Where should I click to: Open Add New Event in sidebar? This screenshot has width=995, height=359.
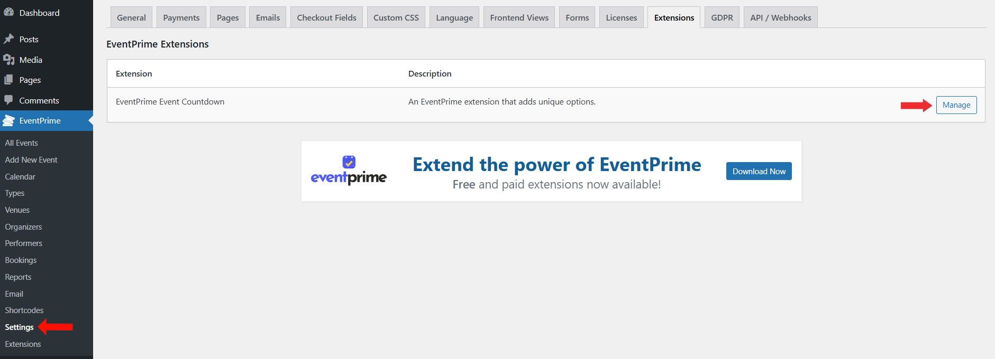tap(31, 160)
